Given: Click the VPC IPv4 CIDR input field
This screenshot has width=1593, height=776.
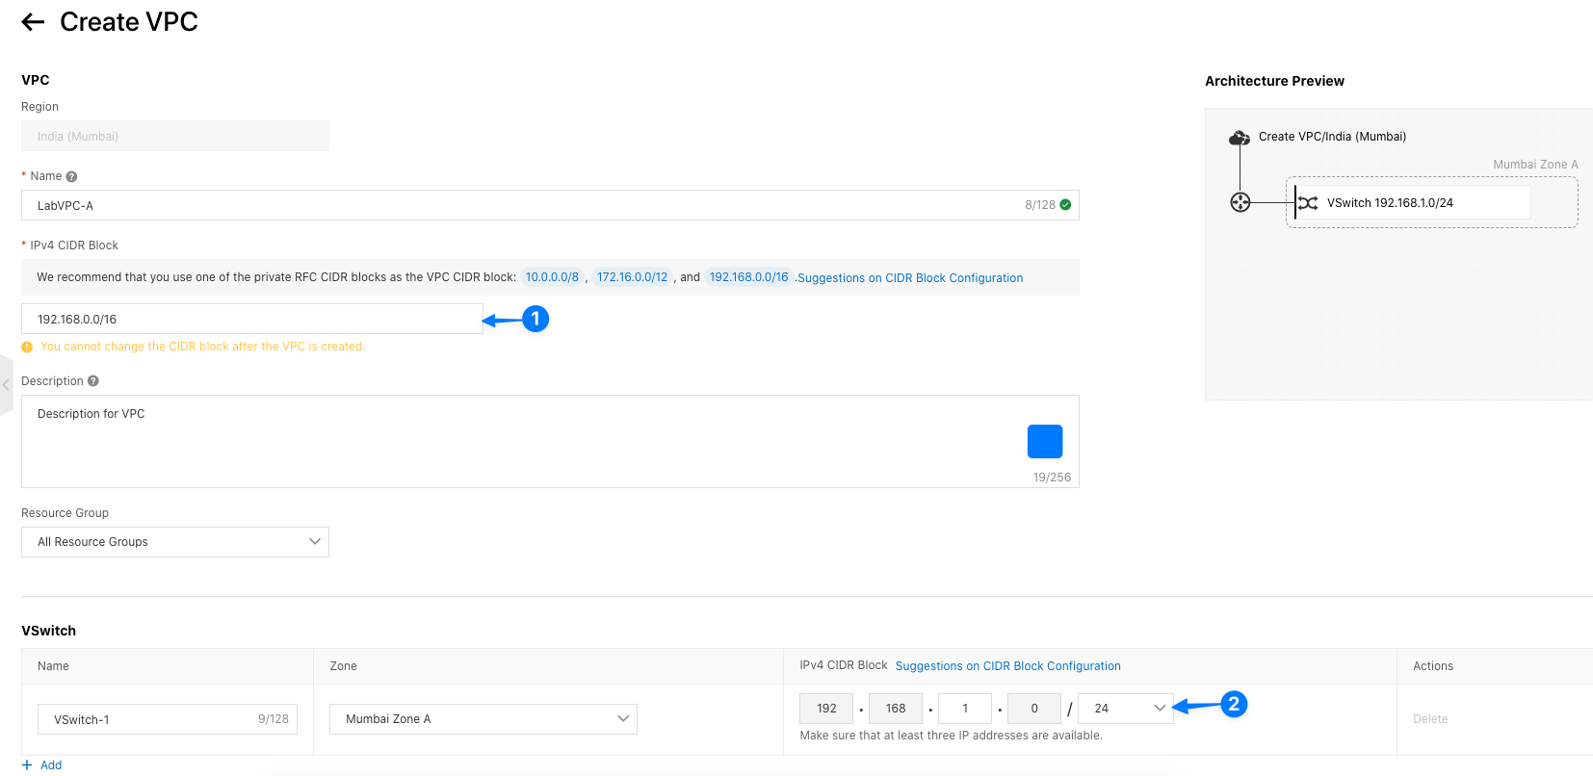Looking at the screenshot, I should pyautogui.click(x=251, y=320).
